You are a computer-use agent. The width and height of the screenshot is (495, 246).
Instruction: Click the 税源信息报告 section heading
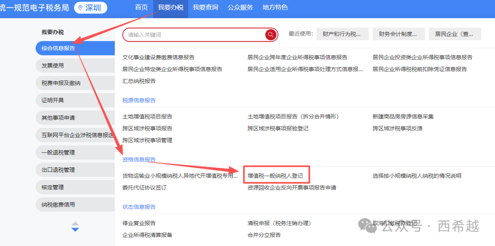[139, 100]
